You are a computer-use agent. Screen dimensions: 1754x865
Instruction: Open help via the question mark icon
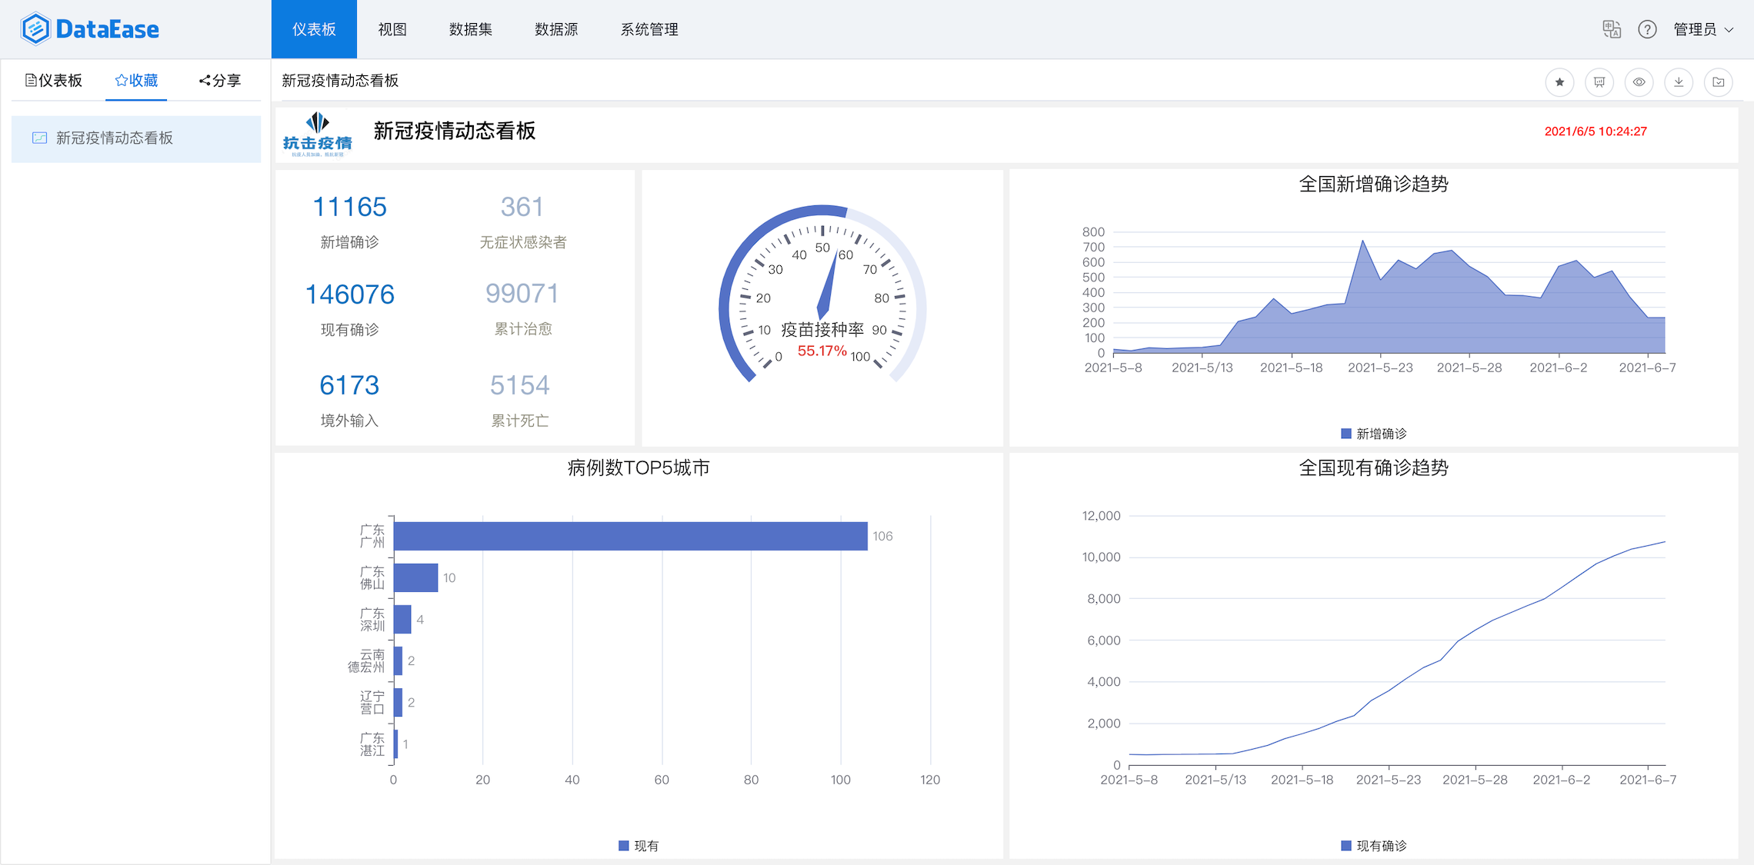[x=1647, y=28]
